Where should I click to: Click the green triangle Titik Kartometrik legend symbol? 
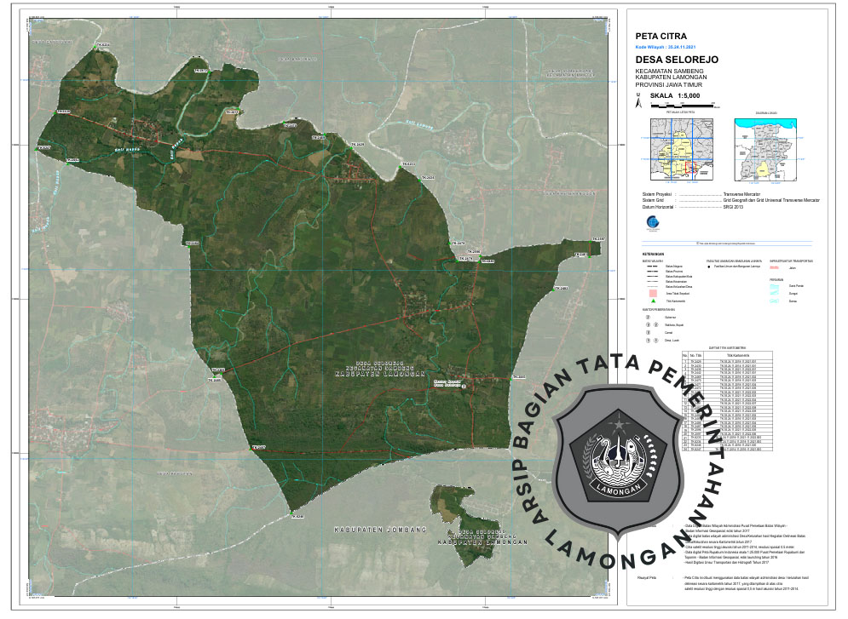click(x=652, y=301)
